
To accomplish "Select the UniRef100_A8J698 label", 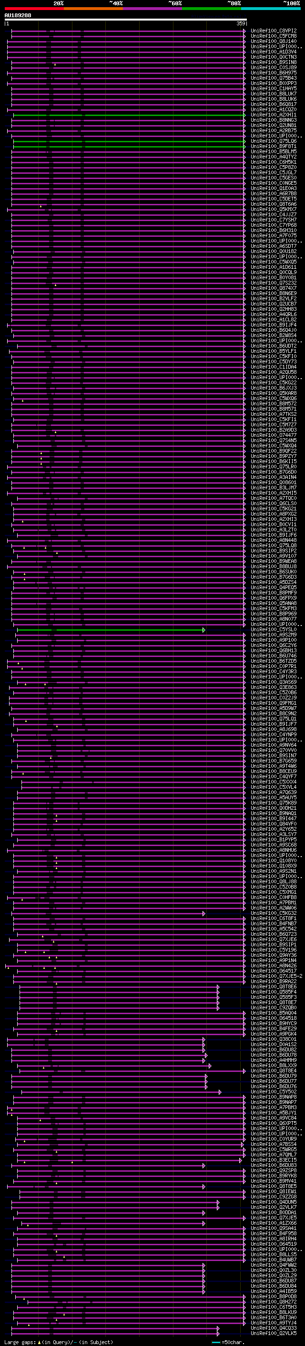I will coord(274,730).
